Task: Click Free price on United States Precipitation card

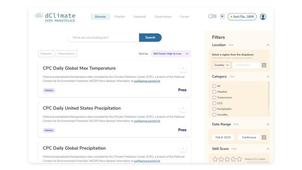Action: coord(182,130)
